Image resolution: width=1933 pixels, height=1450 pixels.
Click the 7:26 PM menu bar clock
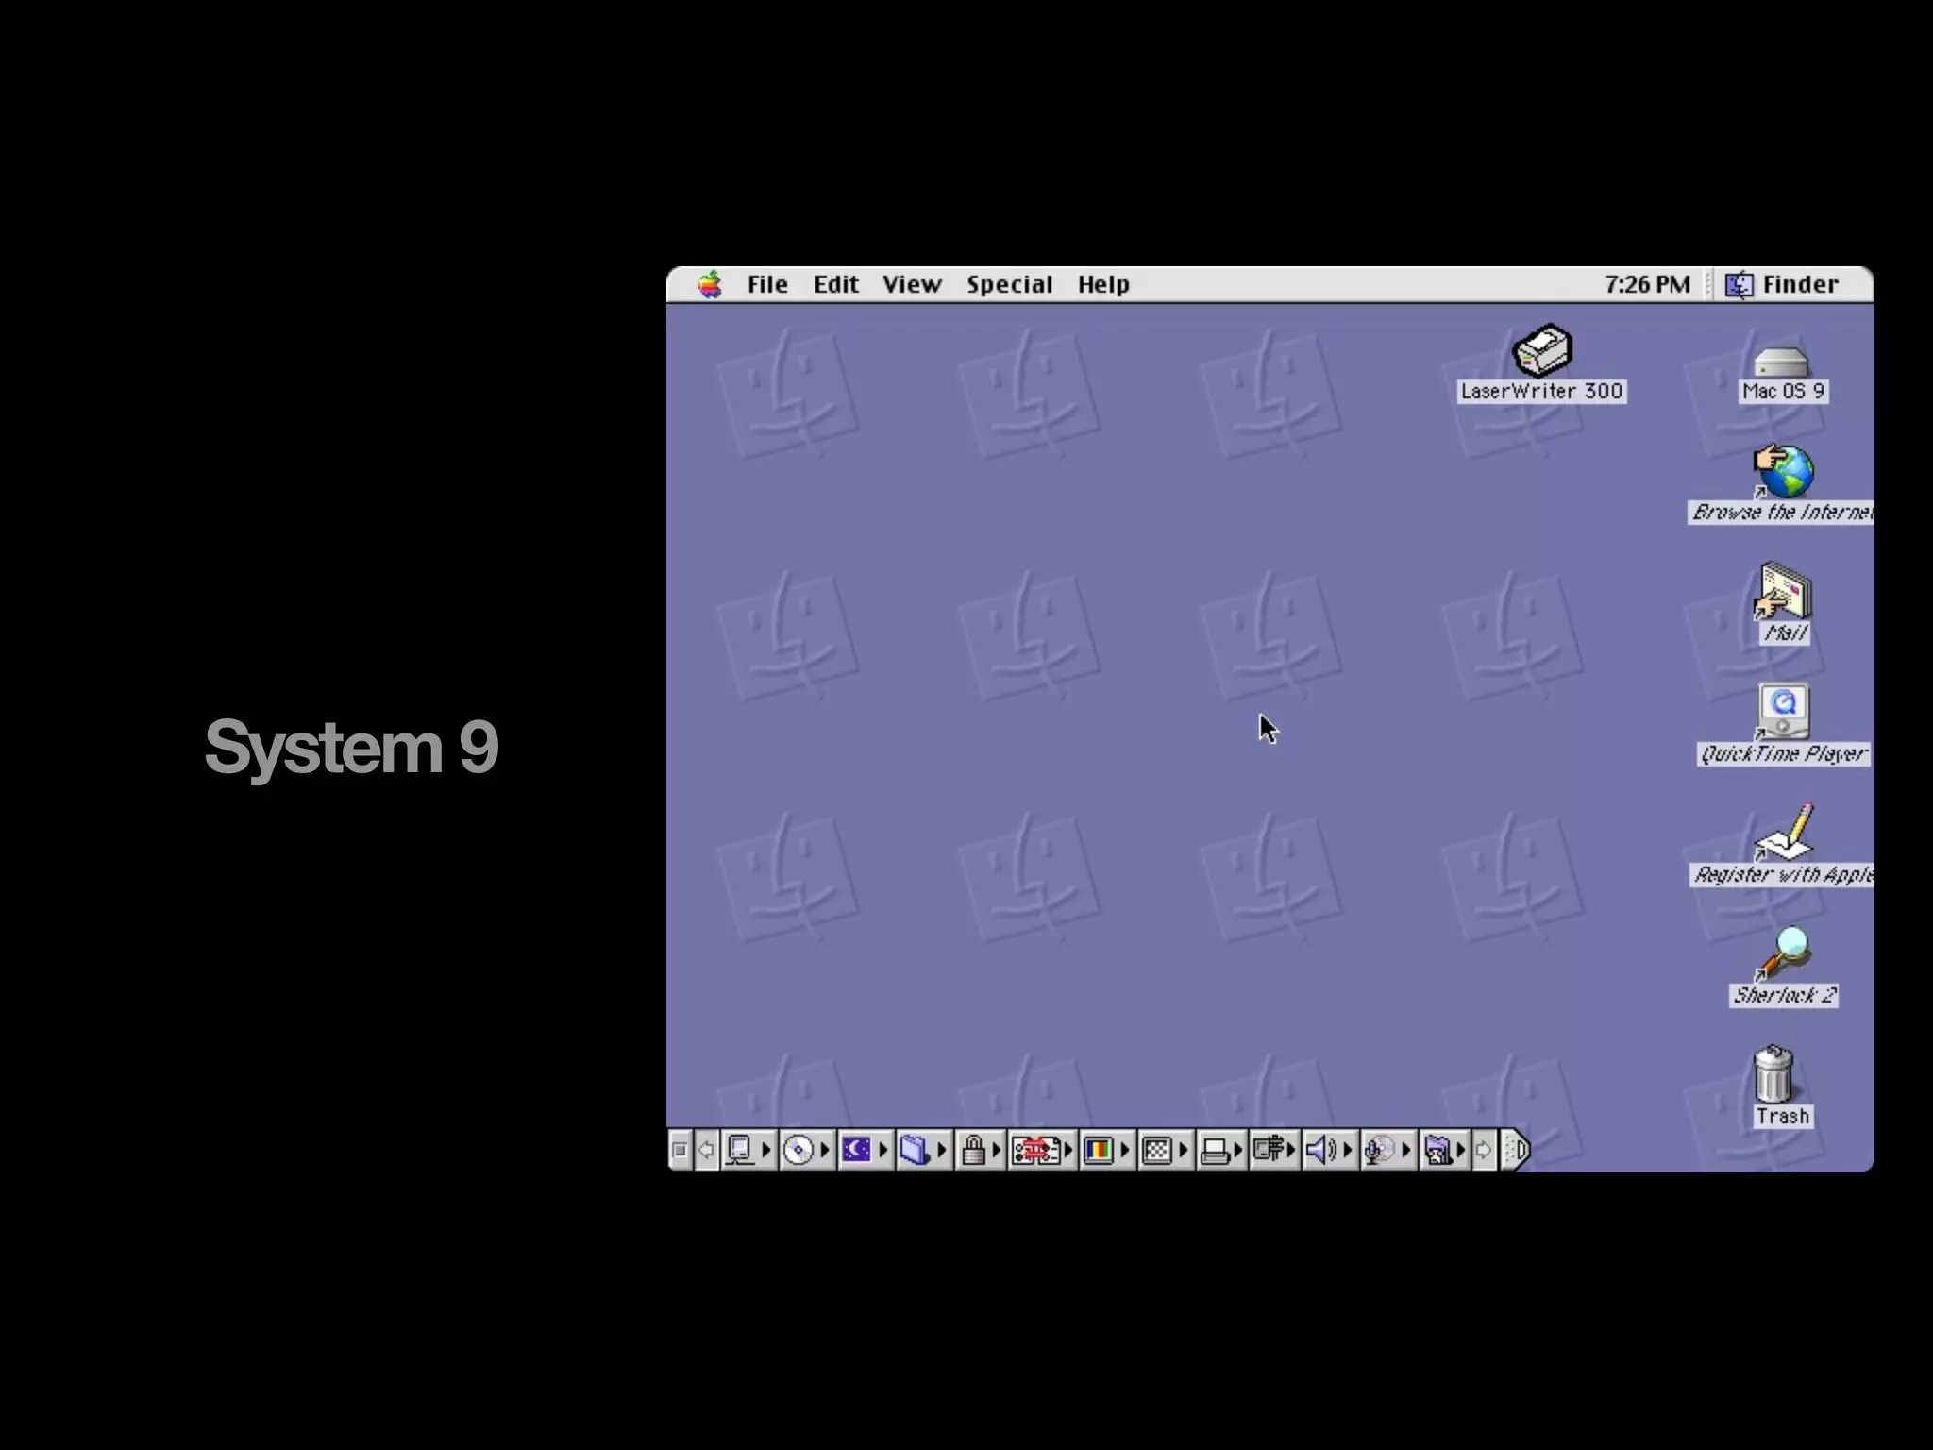pyautogui.click(x=1647, y=284)
